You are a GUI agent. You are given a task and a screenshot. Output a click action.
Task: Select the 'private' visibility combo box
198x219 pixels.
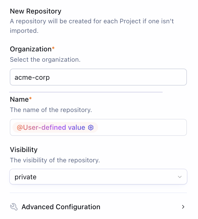93,177
